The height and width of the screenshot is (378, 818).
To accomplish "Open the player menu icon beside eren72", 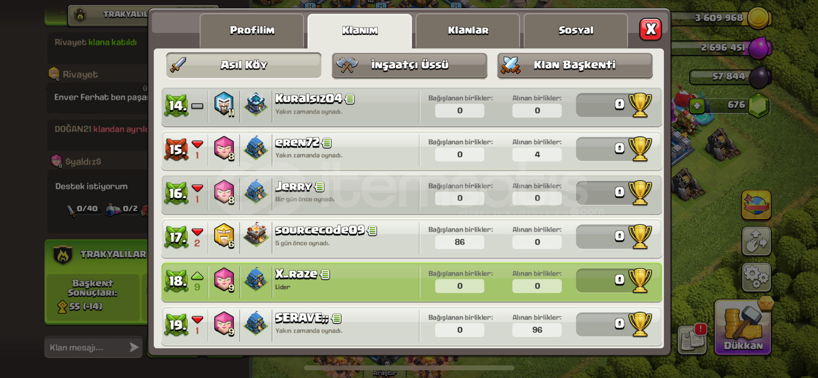I will point(327,143).
